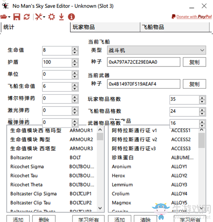Copy the ship seed with 复制
The height and width of the screenshot is (222, 213).
(194, 62)
